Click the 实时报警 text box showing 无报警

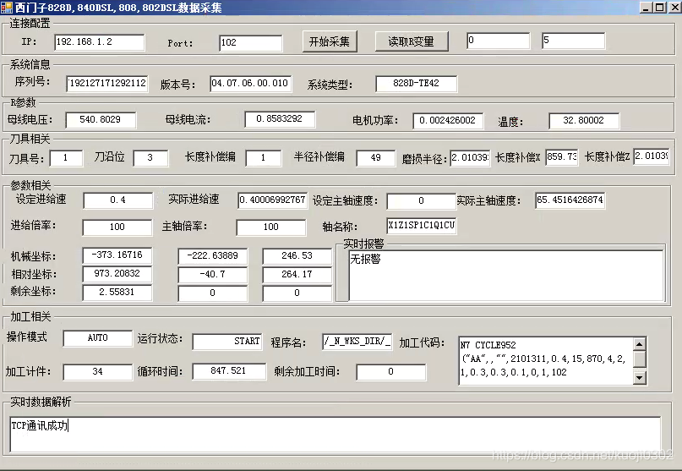[x=506, y=276]
